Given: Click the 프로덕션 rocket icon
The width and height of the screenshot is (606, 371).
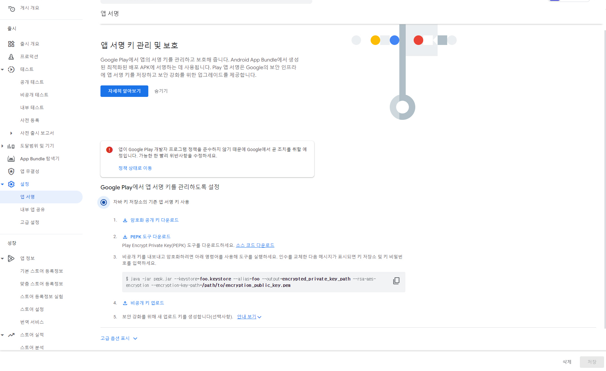Looking at the screenshot, I should tap(11, 56).
